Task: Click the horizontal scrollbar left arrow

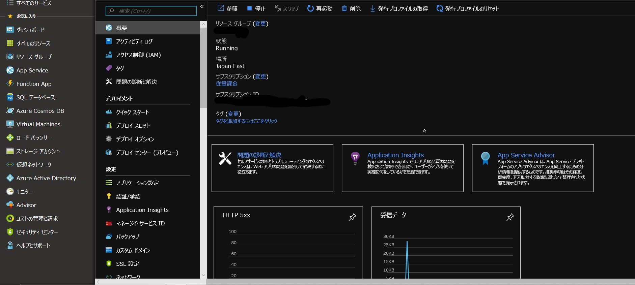Action: (x=98, y=282)
